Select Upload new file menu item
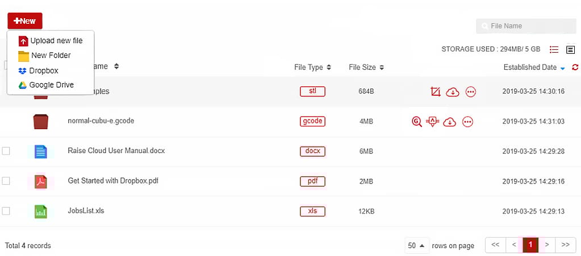Image resolution: width=581 pixels, height=256 pixels. [x=51, y=41]
